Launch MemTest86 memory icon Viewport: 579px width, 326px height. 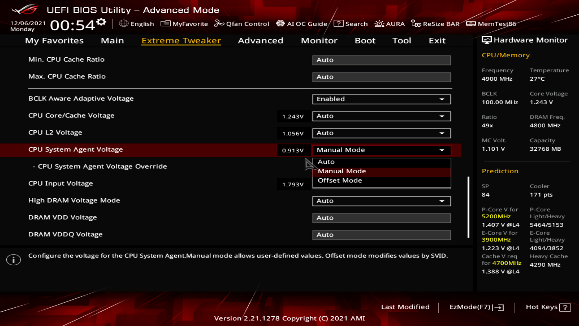[x=471, y=24]
